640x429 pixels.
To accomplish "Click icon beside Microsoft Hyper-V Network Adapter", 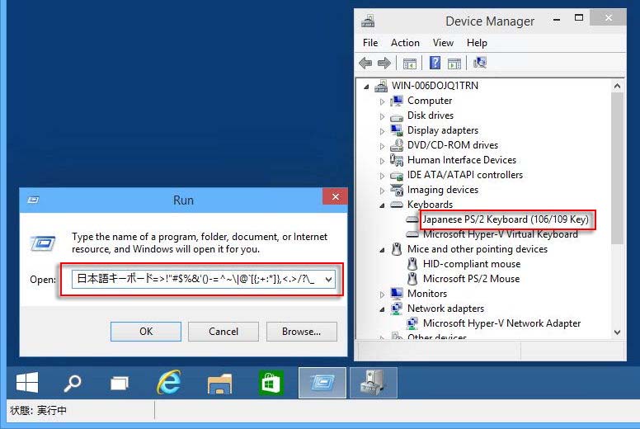I will pyautogui.click(x=412, y=323).
